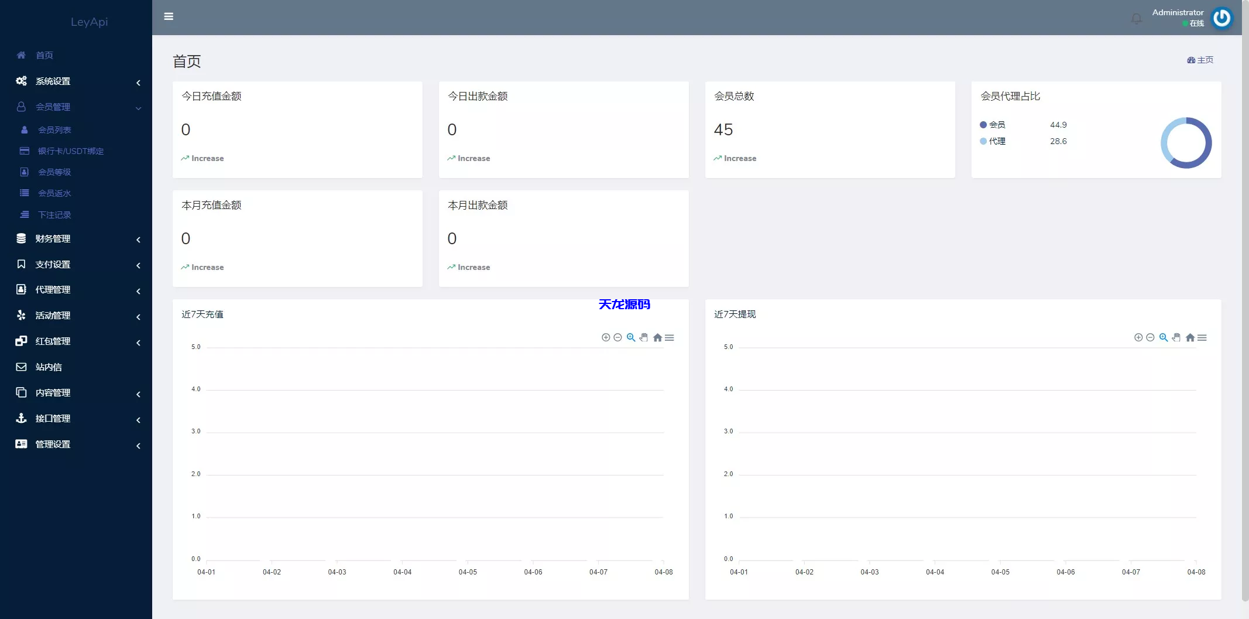
Task: Click the 首页 home icon in sidebar
Action: tap(21, 54)
